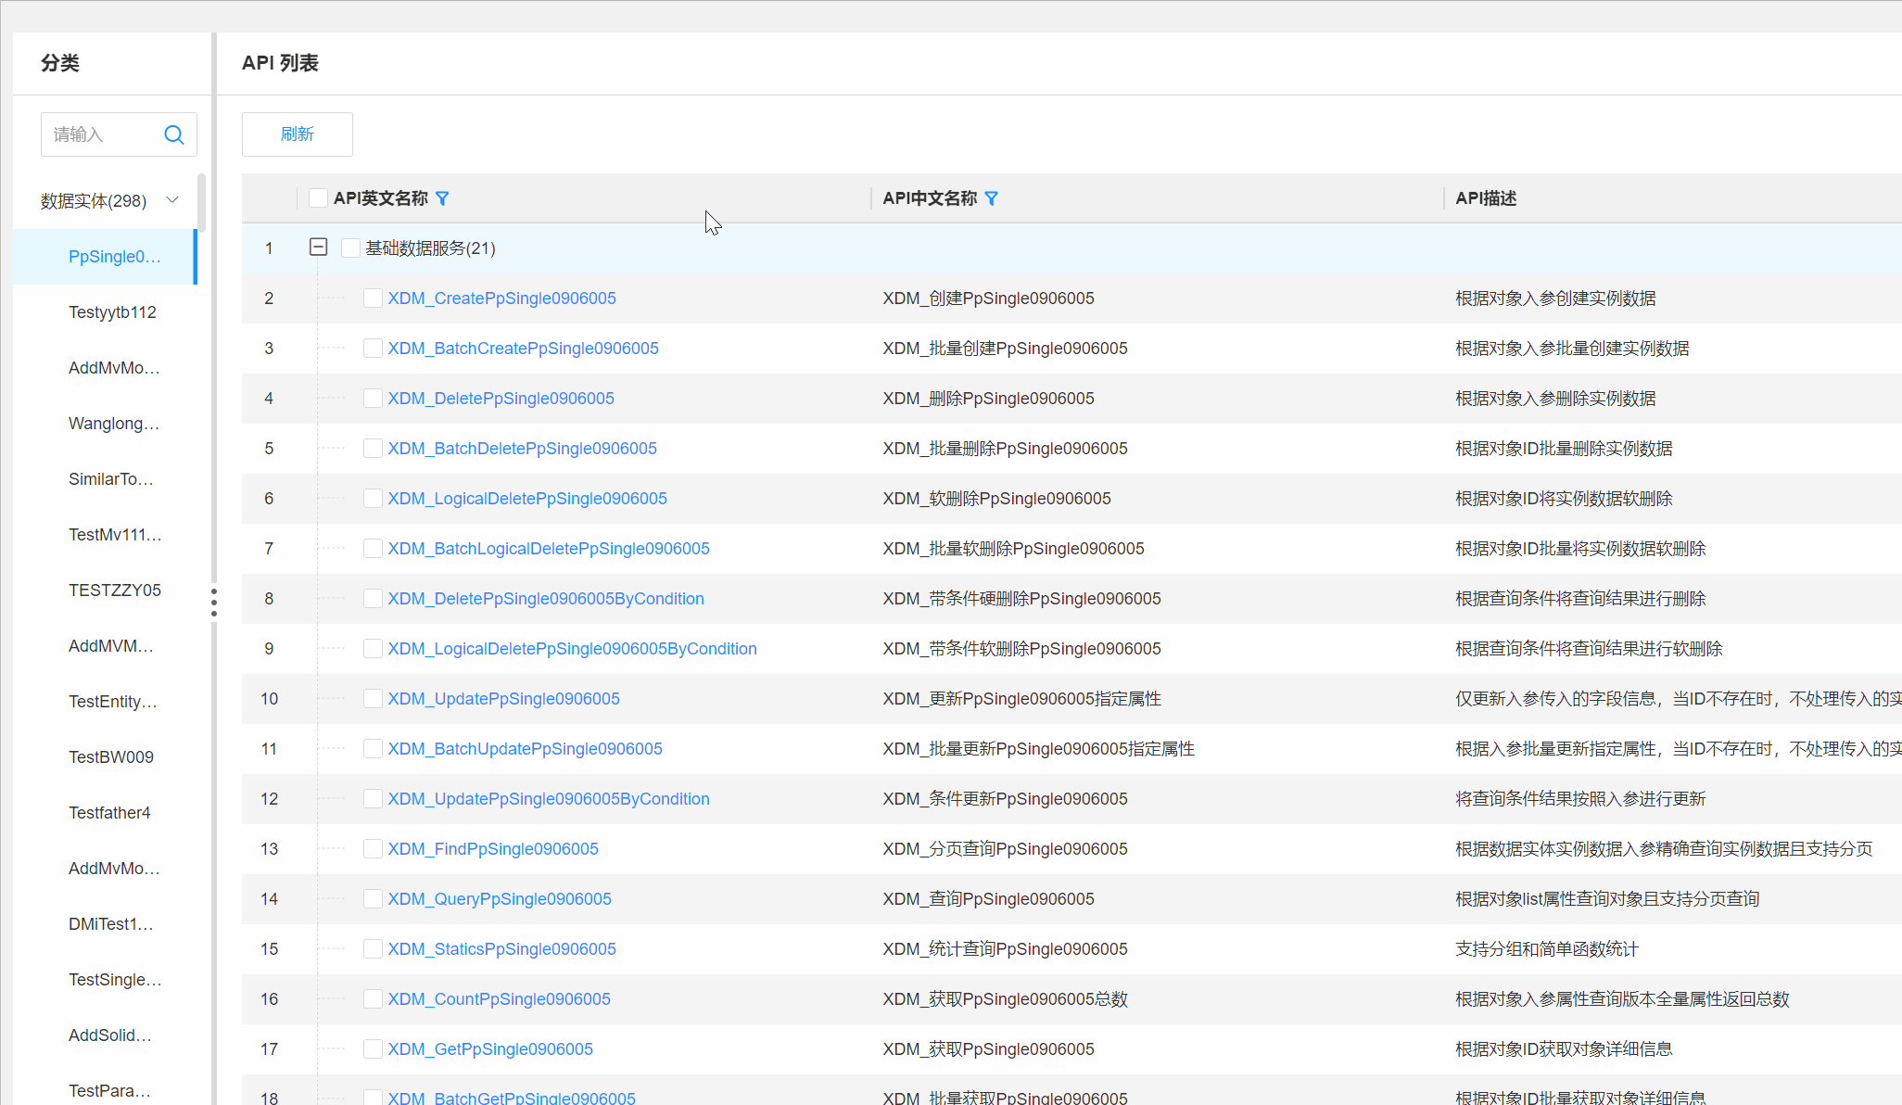Check the select-all checkbox in header
The height and width of the screenshot is (1105, 1902).
[318, 197]
